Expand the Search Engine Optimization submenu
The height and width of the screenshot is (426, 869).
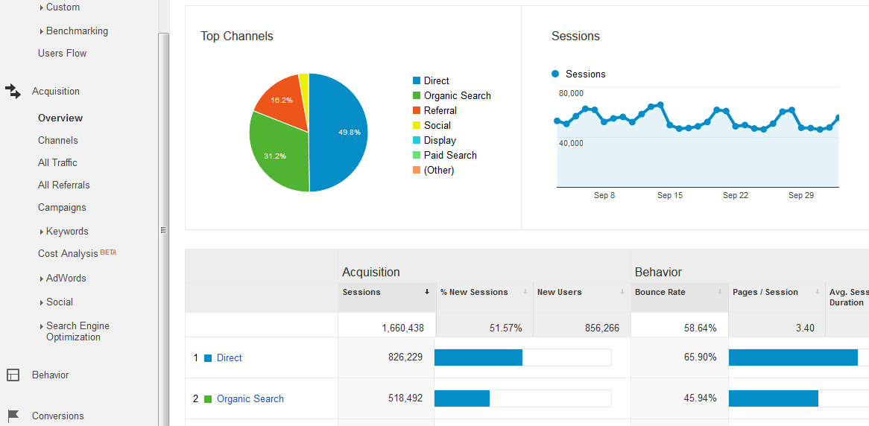coord(42,326)
